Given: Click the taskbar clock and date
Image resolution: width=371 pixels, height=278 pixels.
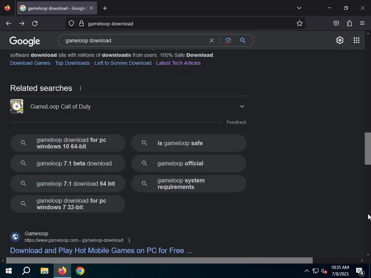Looking at the screenshot, I should tap(340, 271).
